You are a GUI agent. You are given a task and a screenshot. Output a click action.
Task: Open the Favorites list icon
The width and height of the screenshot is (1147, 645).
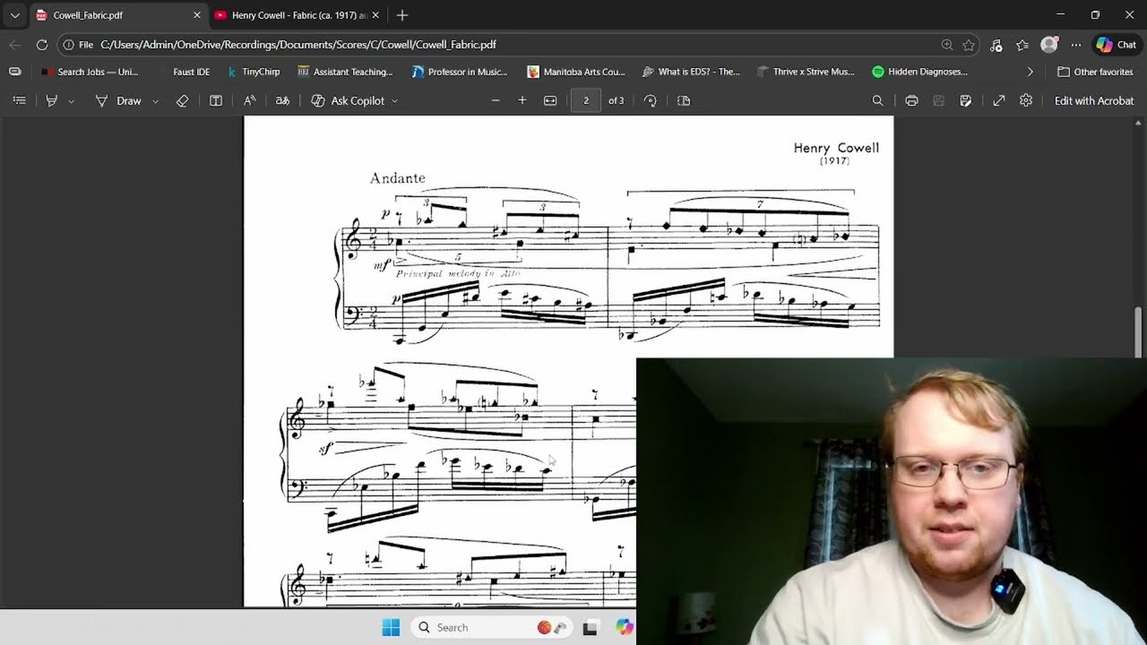[1022, 45]
